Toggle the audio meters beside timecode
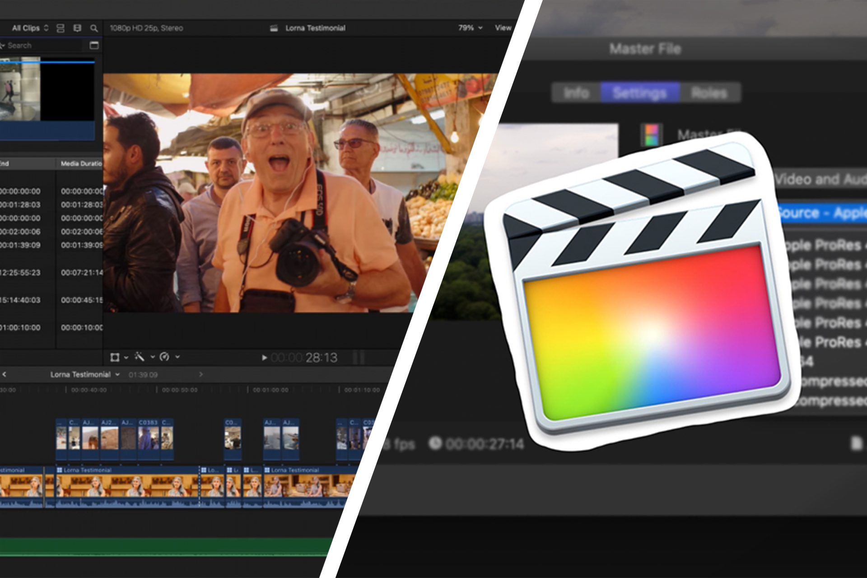867x578 pixels. tap(359, 358)
